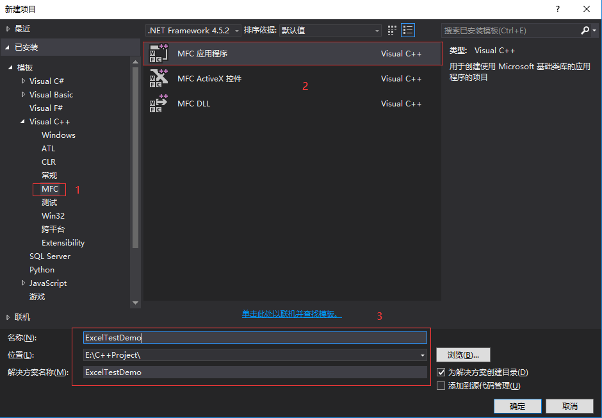The image size is (602, 418).
Task: Switch to the 联机 section
Action: [x=21, y=317]
